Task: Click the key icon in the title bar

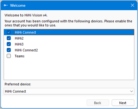Action: click(6, 5)
